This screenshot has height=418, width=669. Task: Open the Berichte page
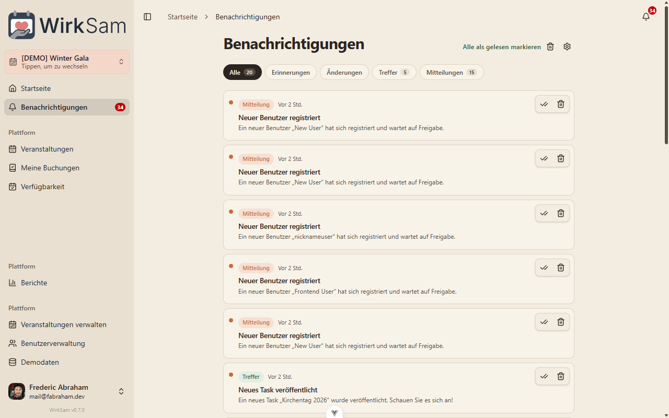point(67,283)
